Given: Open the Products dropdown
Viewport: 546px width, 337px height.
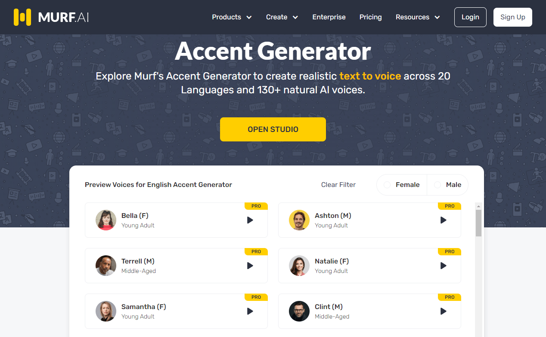Looking at the screenshot, I should pyautogui.click(x=232, y=17).
